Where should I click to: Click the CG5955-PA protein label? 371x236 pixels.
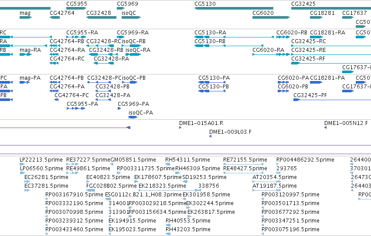pos(82,104)
